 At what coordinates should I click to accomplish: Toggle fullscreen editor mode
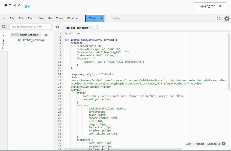tap(218, 18)
